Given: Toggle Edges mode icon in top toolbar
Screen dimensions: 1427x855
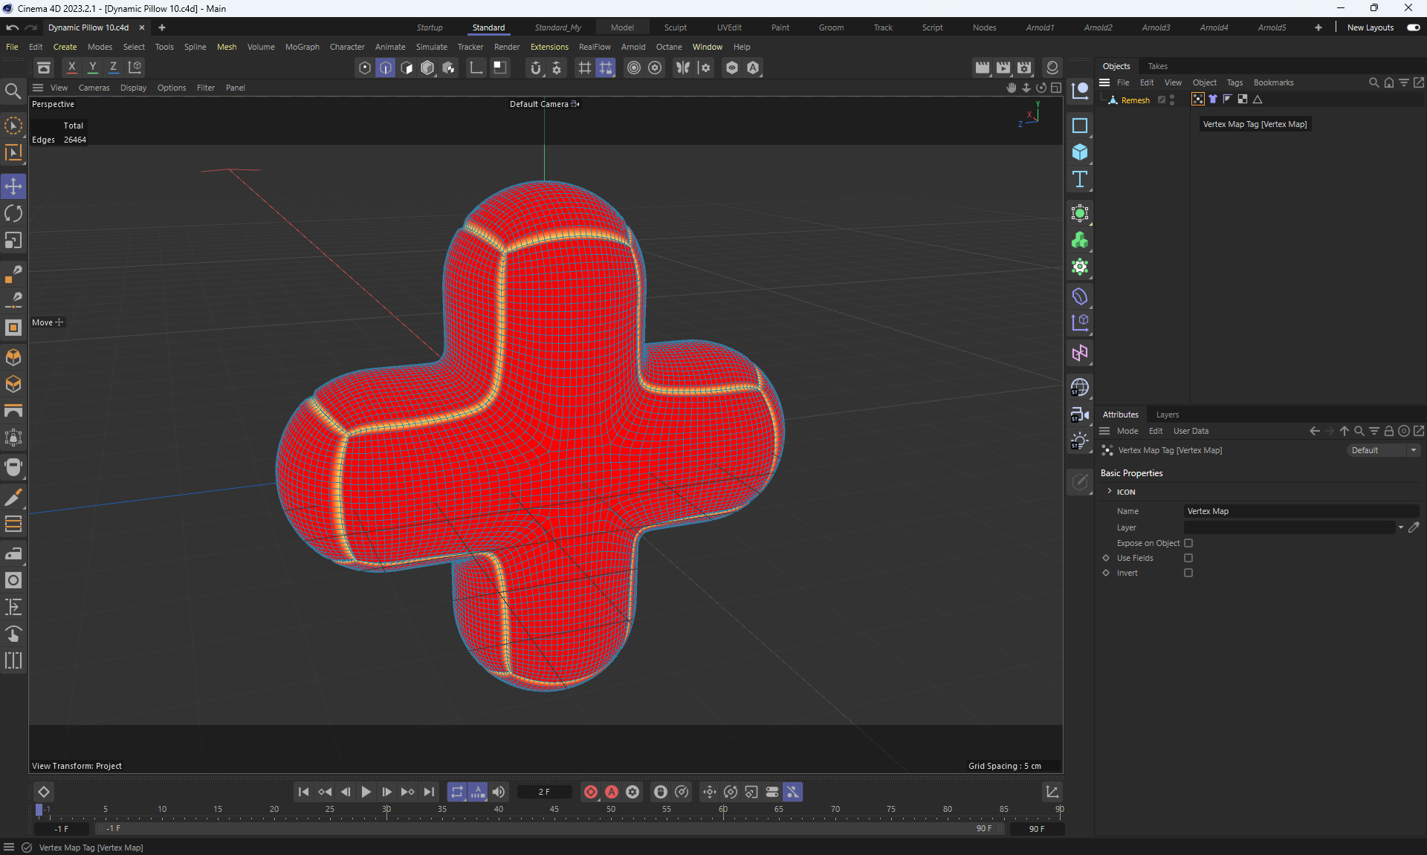Looking at the screenshot, I should tap(386, 68).
